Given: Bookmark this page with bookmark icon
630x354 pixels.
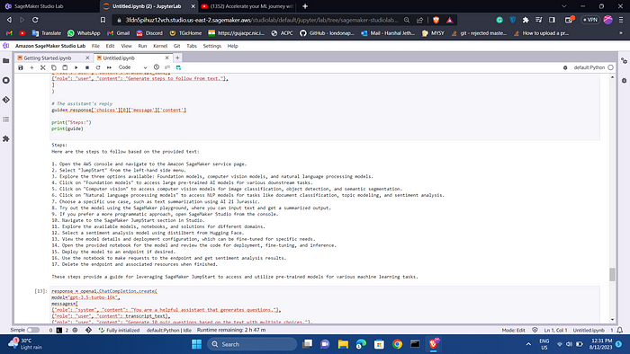Looking at the screenshot, I should point(103,20).
